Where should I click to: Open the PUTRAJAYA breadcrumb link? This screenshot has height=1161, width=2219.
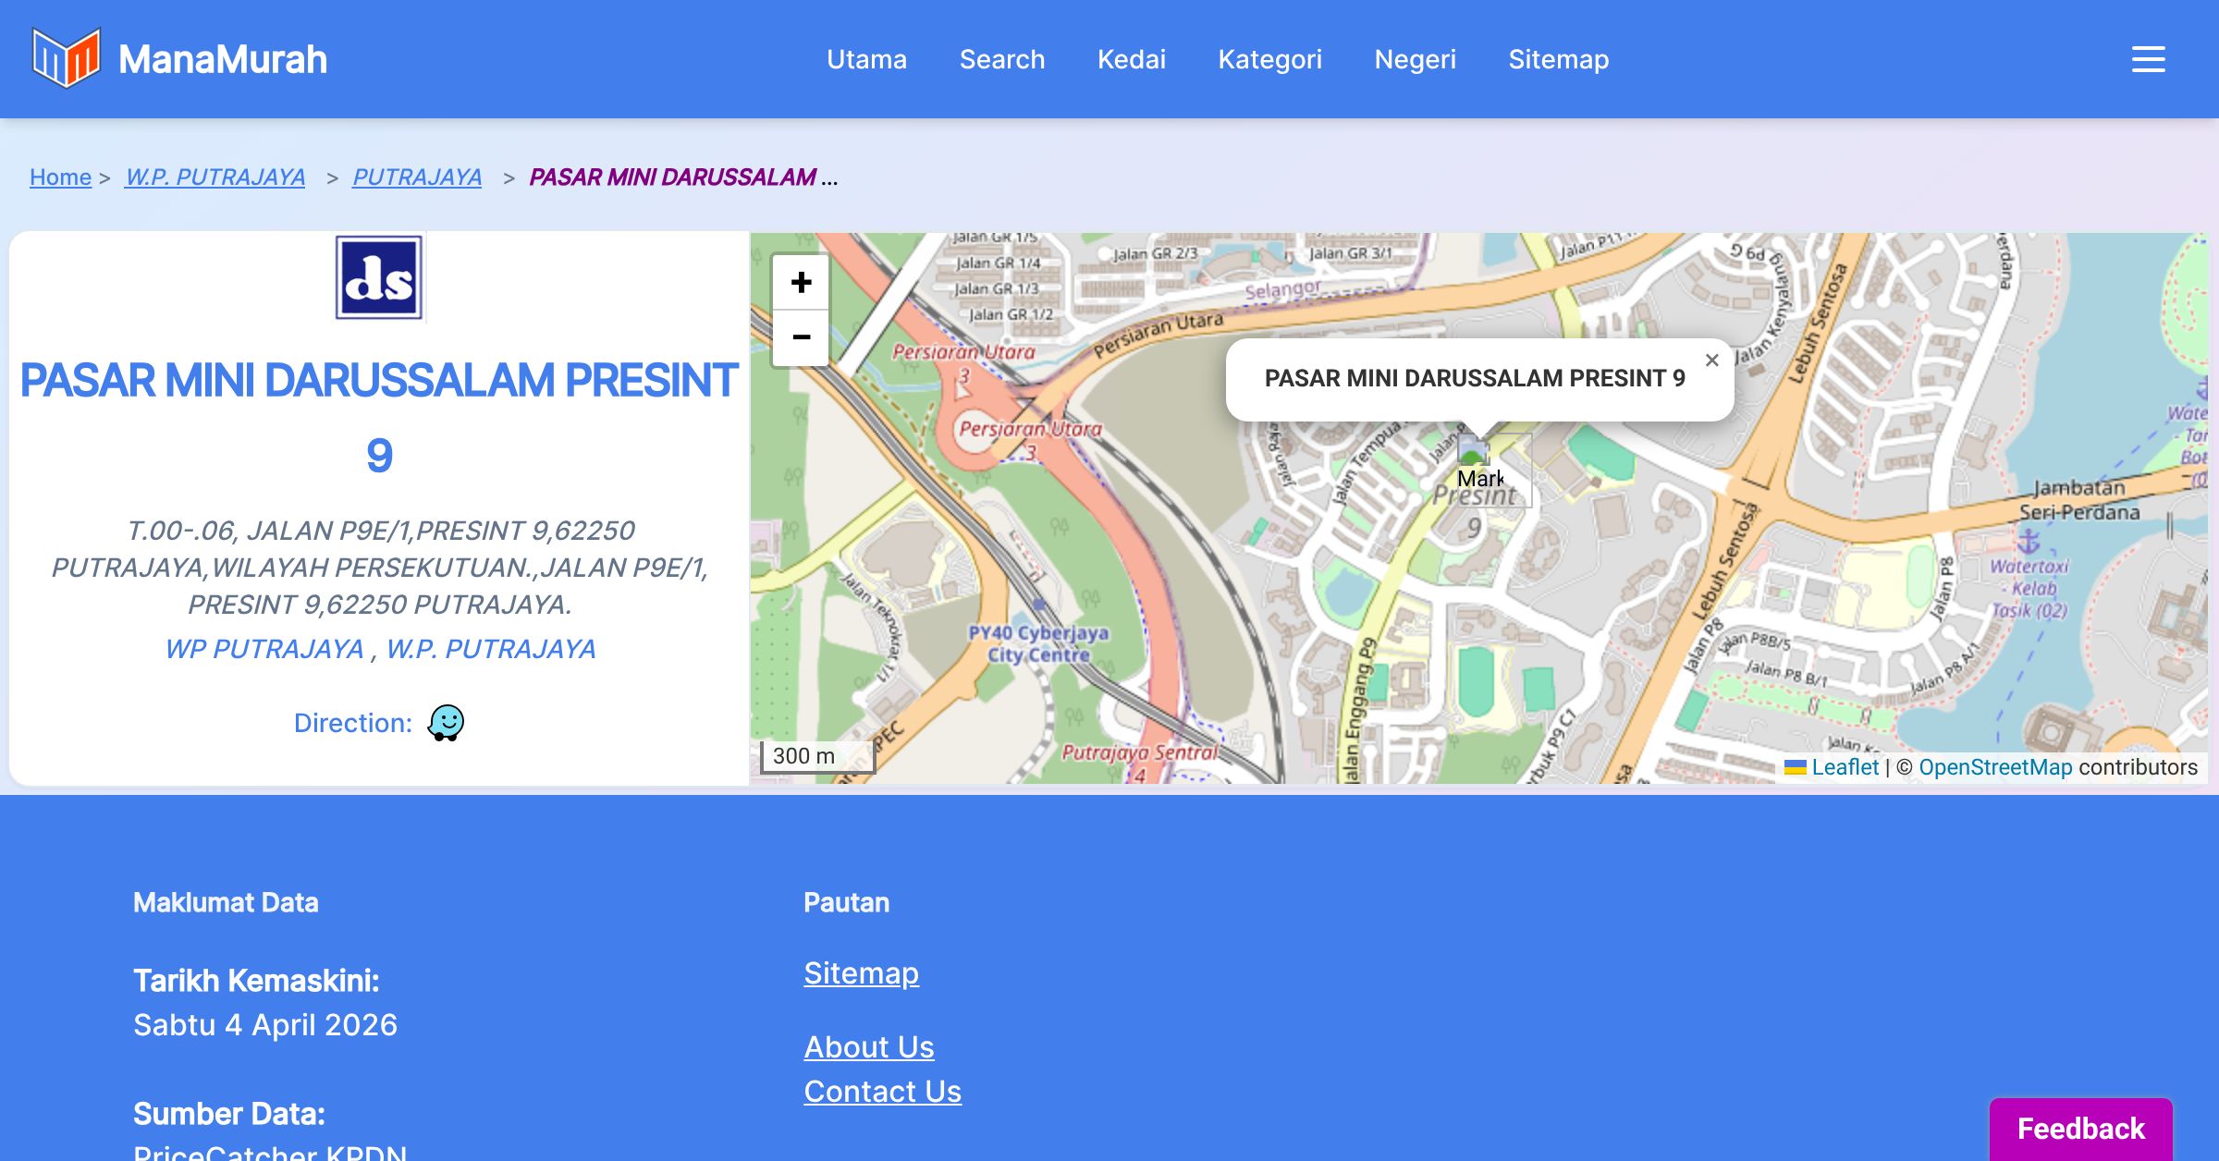(x=417, y=177)
